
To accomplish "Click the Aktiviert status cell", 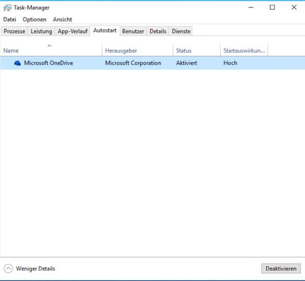I will click(186, 63).
